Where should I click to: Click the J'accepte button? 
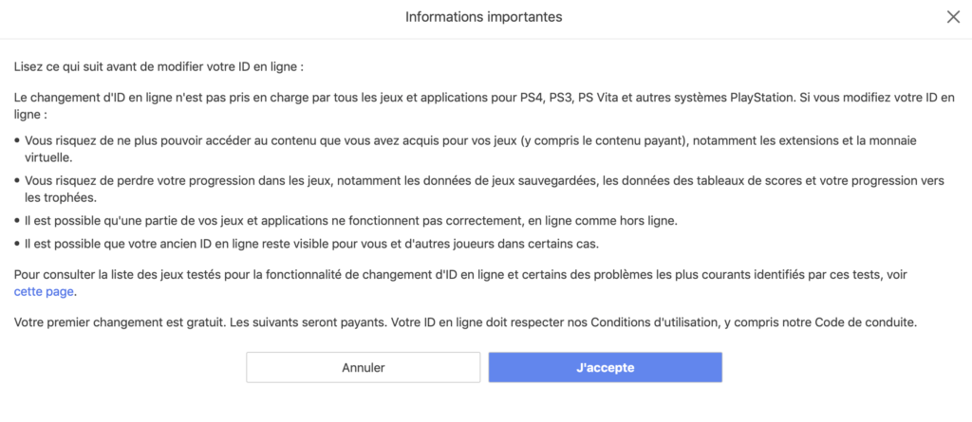(605, 368)
